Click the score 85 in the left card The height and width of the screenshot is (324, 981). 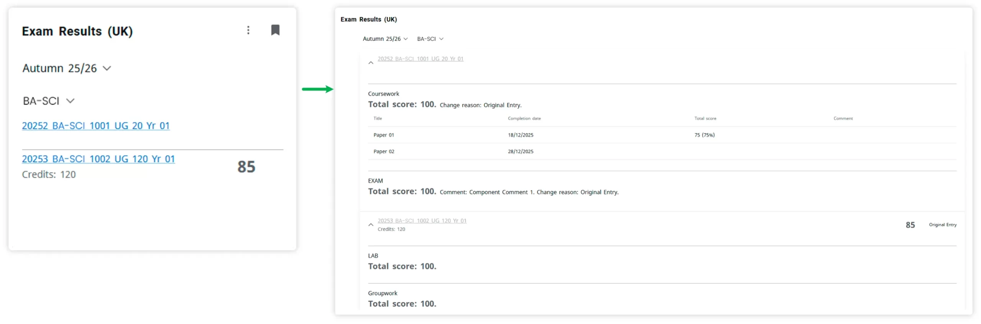(246, 167)
